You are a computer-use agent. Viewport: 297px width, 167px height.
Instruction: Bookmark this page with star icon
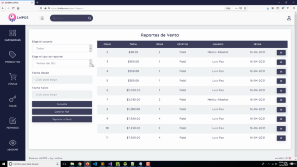point(245,8)
